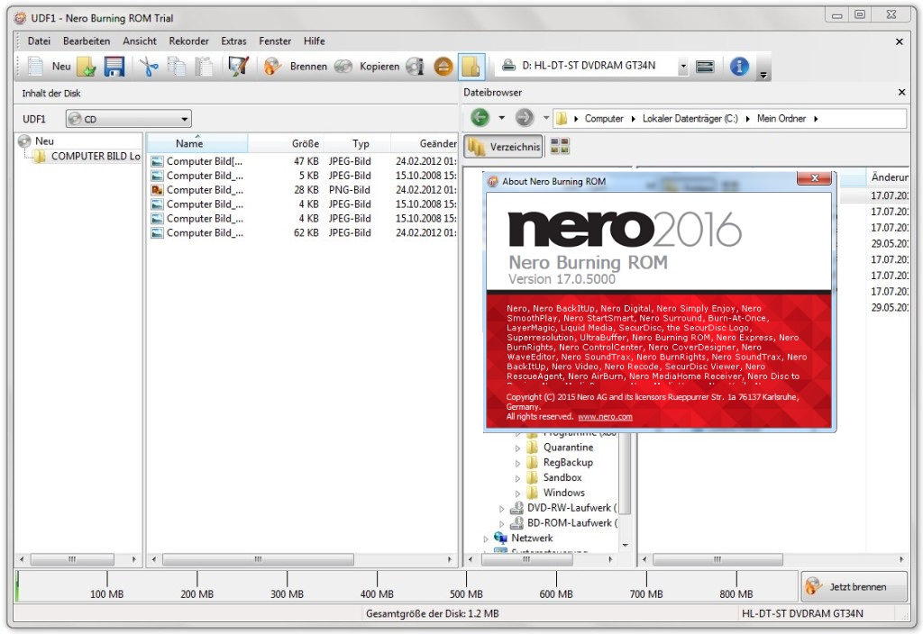Open toolbar overflow options arrow
The height and width of the screenshot is (634, 923).
click(x=763, y=75)
